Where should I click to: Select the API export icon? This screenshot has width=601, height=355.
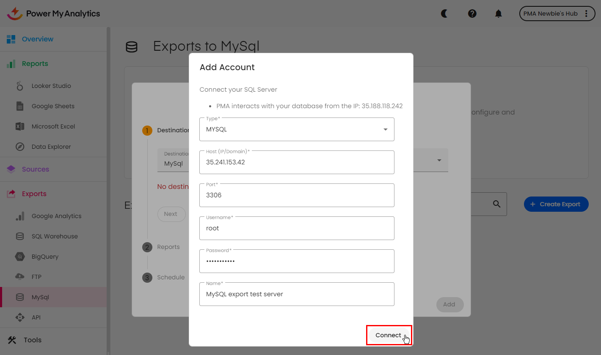pyautogui.click(x=19, y=317)
